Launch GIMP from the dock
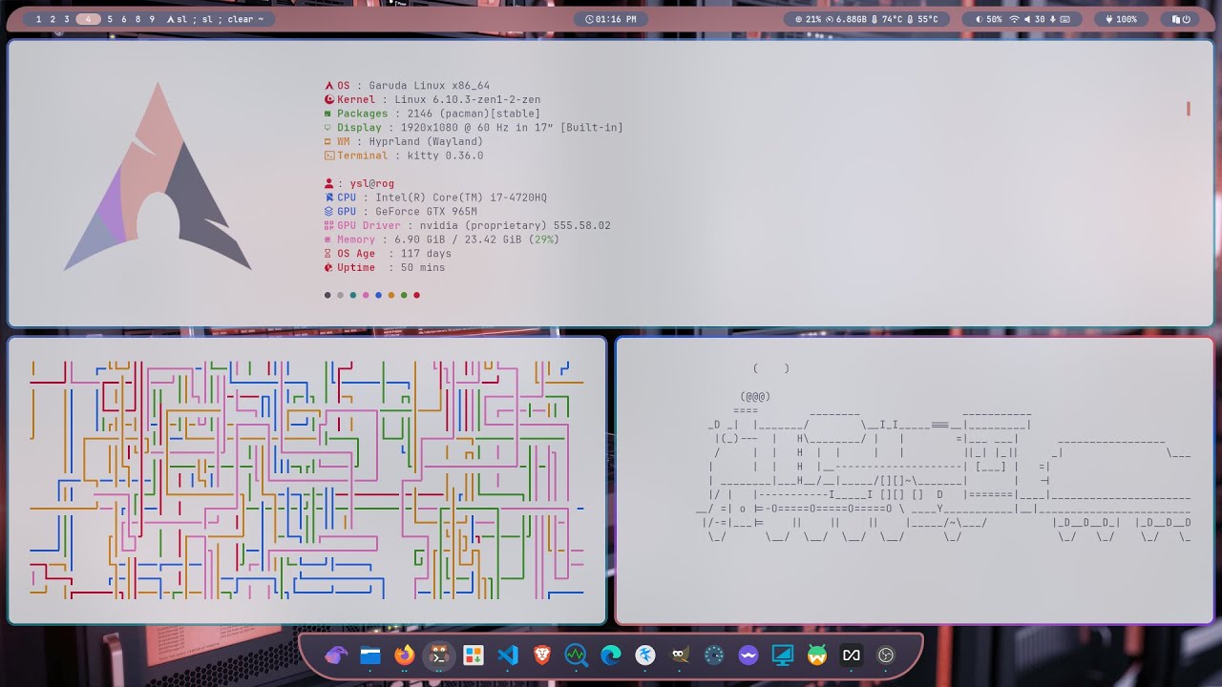Image resolution: width=1222 pixels, height=687 pixels. pyautogui.click(x=680, y=656)
